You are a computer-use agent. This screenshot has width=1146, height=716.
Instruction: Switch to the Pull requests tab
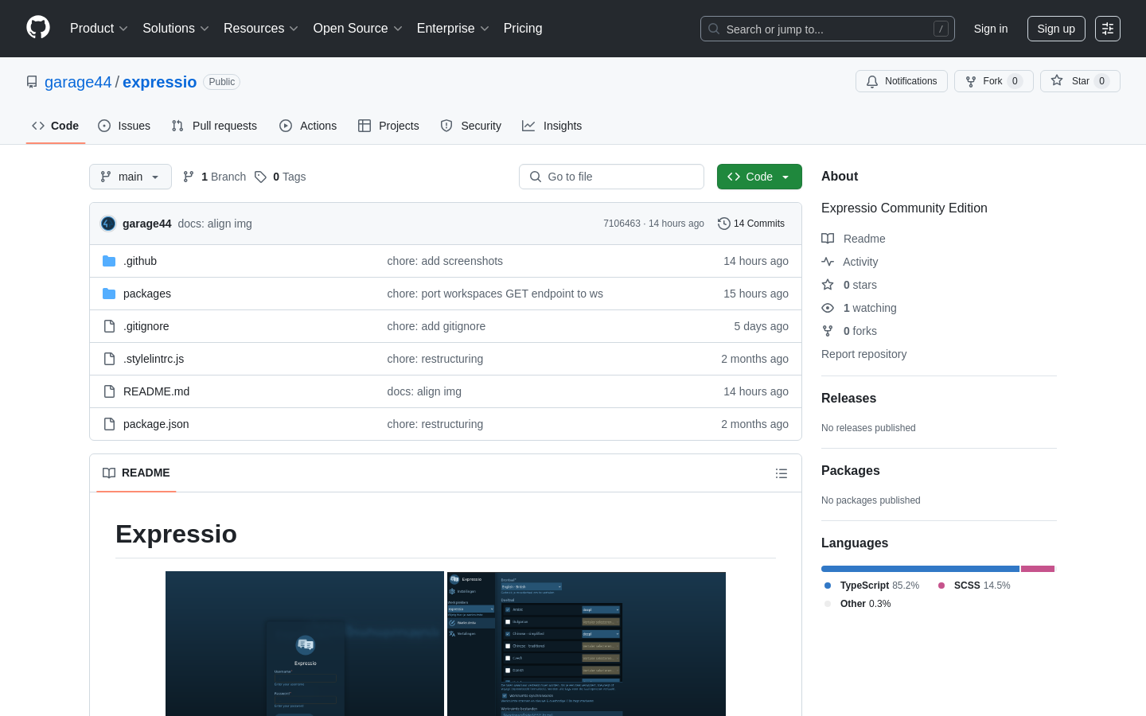pos(214,126)
